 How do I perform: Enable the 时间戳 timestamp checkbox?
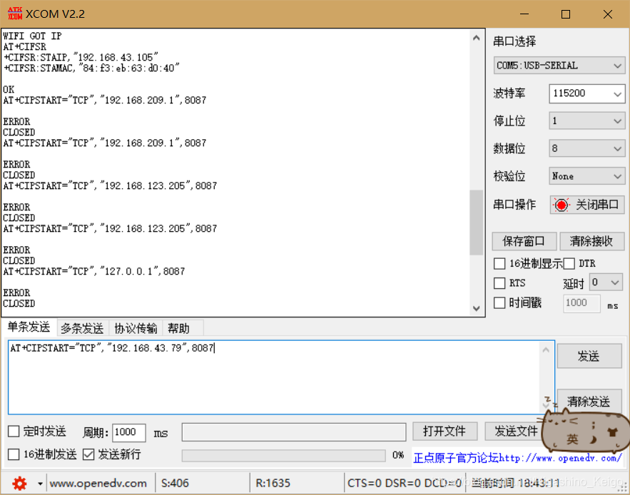499,302
